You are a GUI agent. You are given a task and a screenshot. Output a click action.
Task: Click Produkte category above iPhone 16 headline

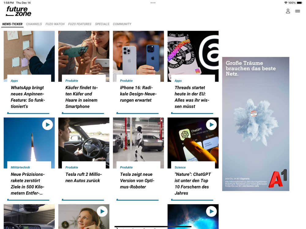point(126,81)
